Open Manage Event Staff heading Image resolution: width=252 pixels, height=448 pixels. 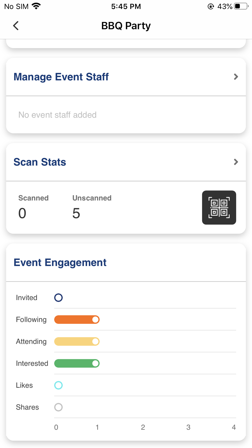[61, 77]
